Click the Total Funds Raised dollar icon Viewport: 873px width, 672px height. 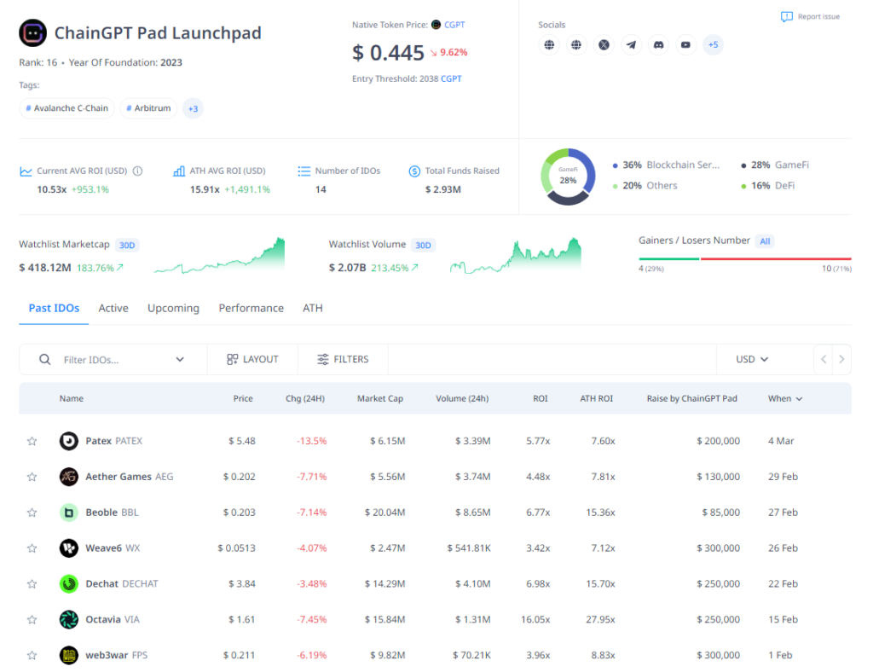pos(414,171)
